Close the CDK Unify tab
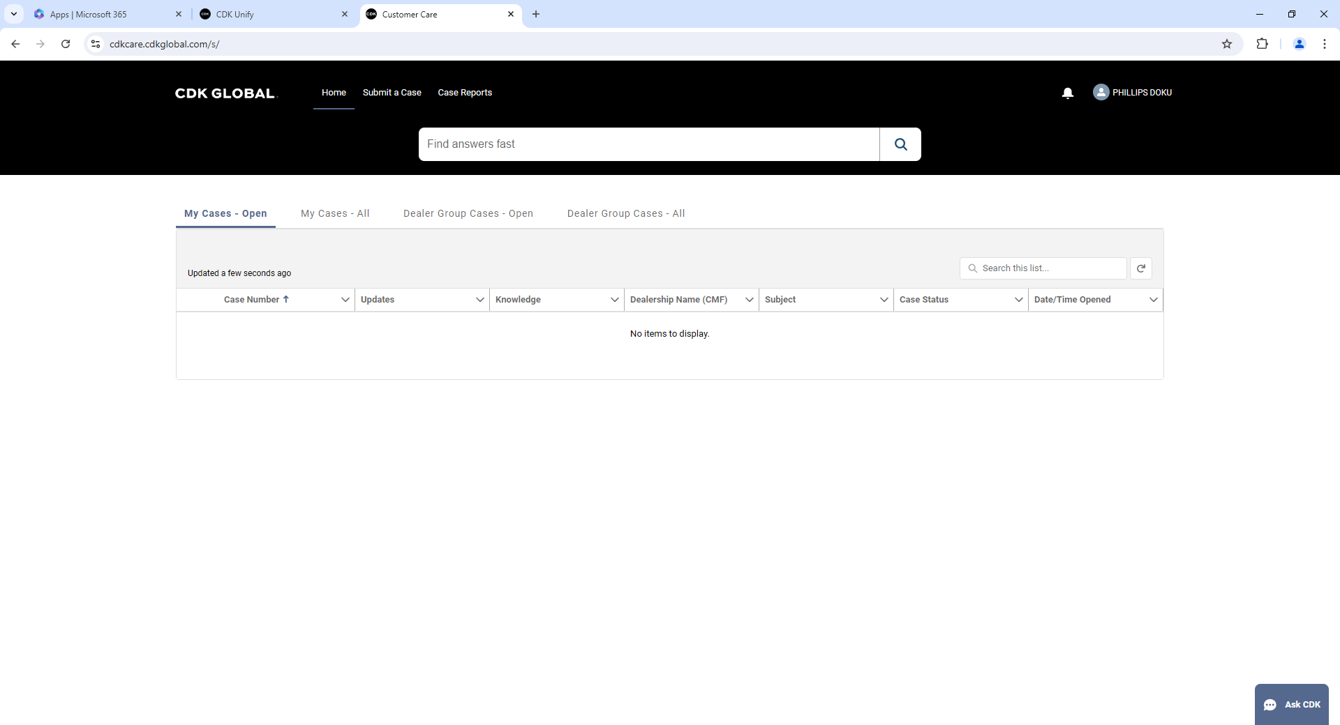Screen dimensions: 1340x725 pos(345,14)
